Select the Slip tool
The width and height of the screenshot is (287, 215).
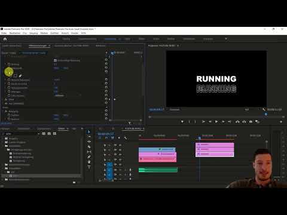[89, 152]
